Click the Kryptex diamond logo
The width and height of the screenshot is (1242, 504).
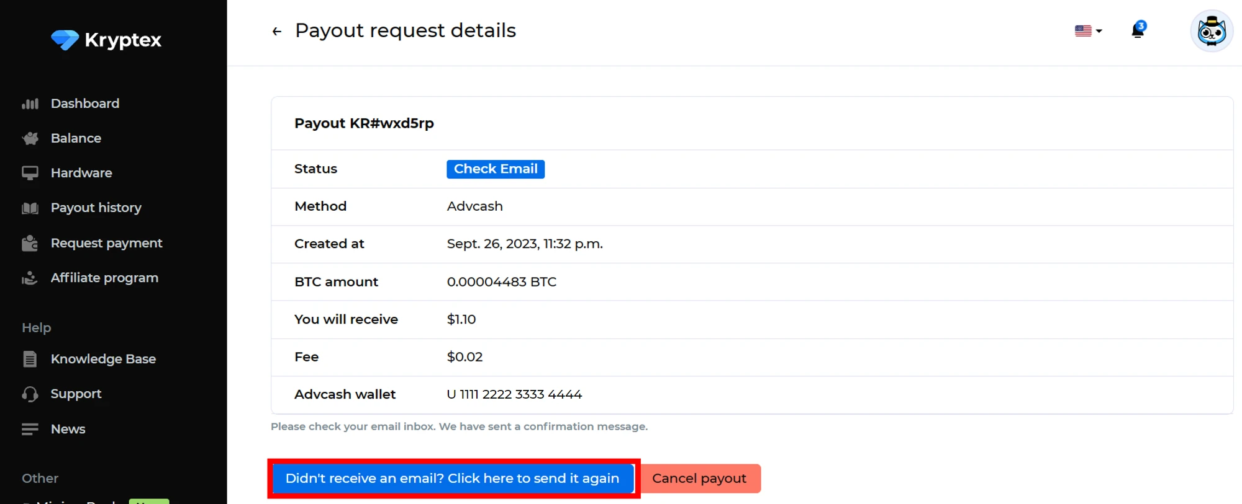pyautogui.click(x=65, y=40)
